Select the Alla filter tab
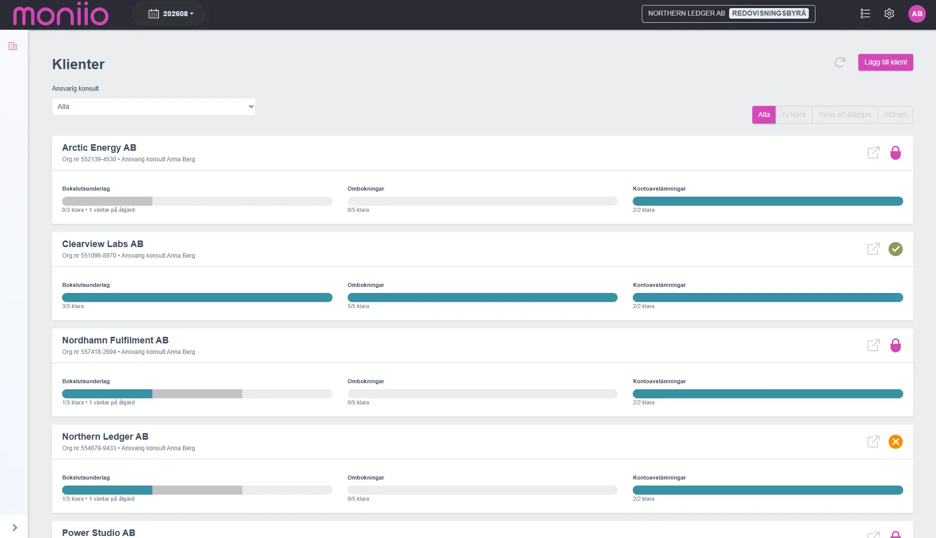The height and width of the screenshot is (538, 936). pos(764,114)
